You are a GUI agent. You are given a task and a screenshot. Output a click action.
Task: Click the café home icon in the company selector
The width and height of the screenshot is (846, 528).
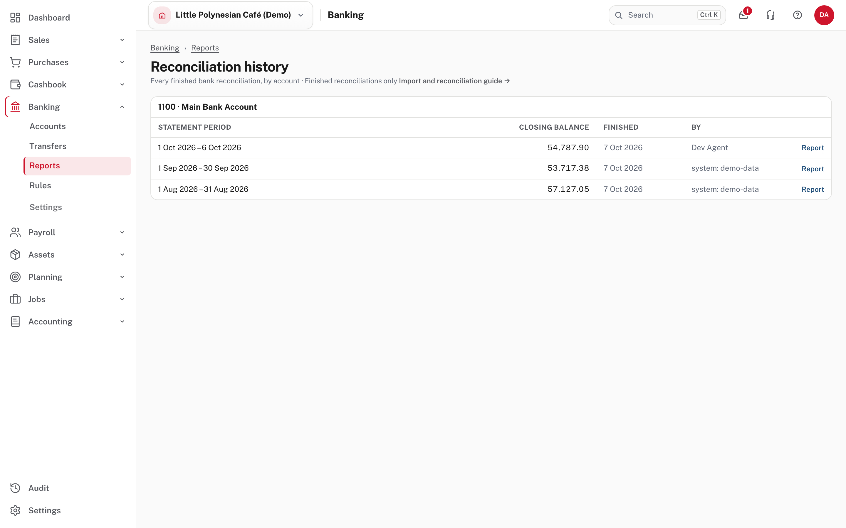click(162, 15)
